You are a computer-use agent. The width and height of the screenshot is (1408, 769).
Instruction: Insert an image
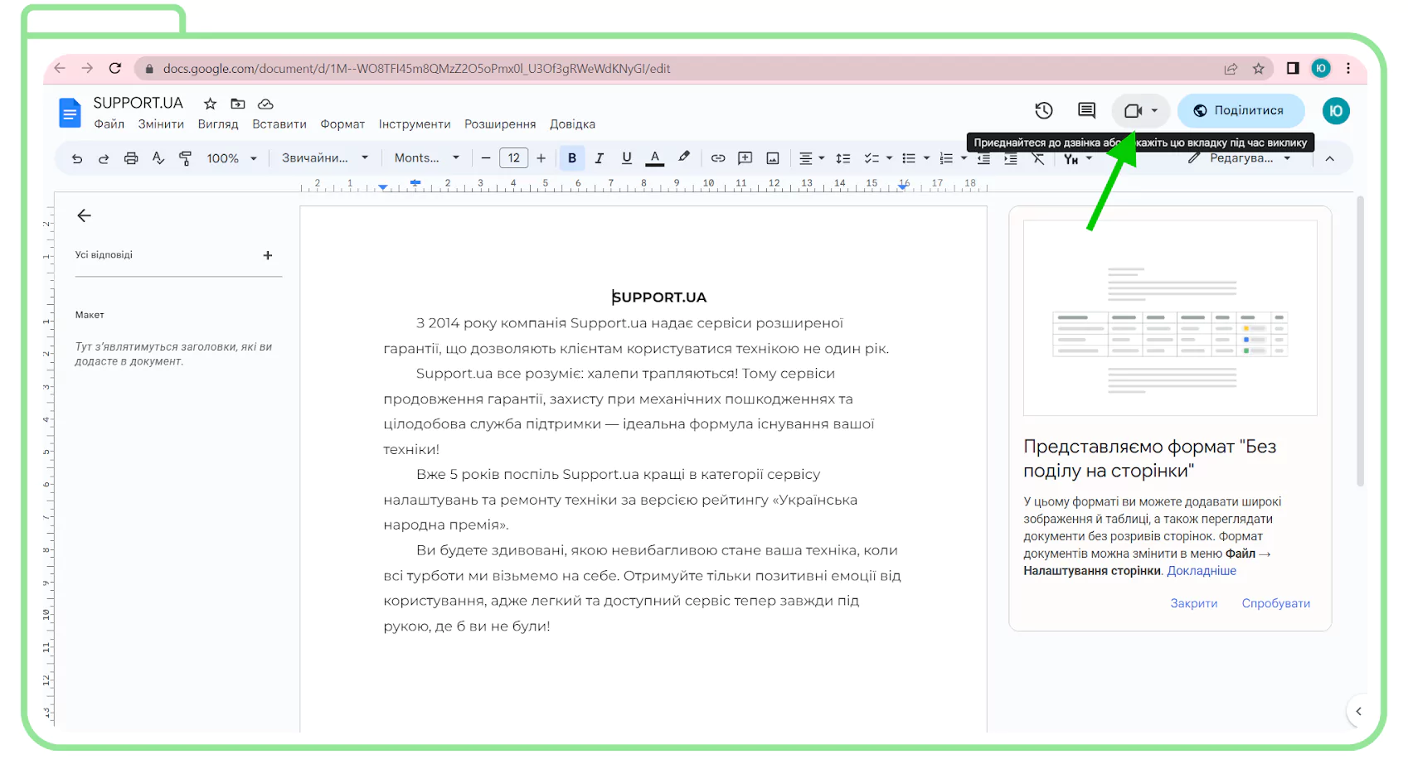pos(773,158)
